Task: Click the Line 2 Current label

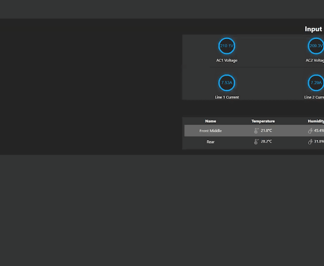Action: pos(314,97)
